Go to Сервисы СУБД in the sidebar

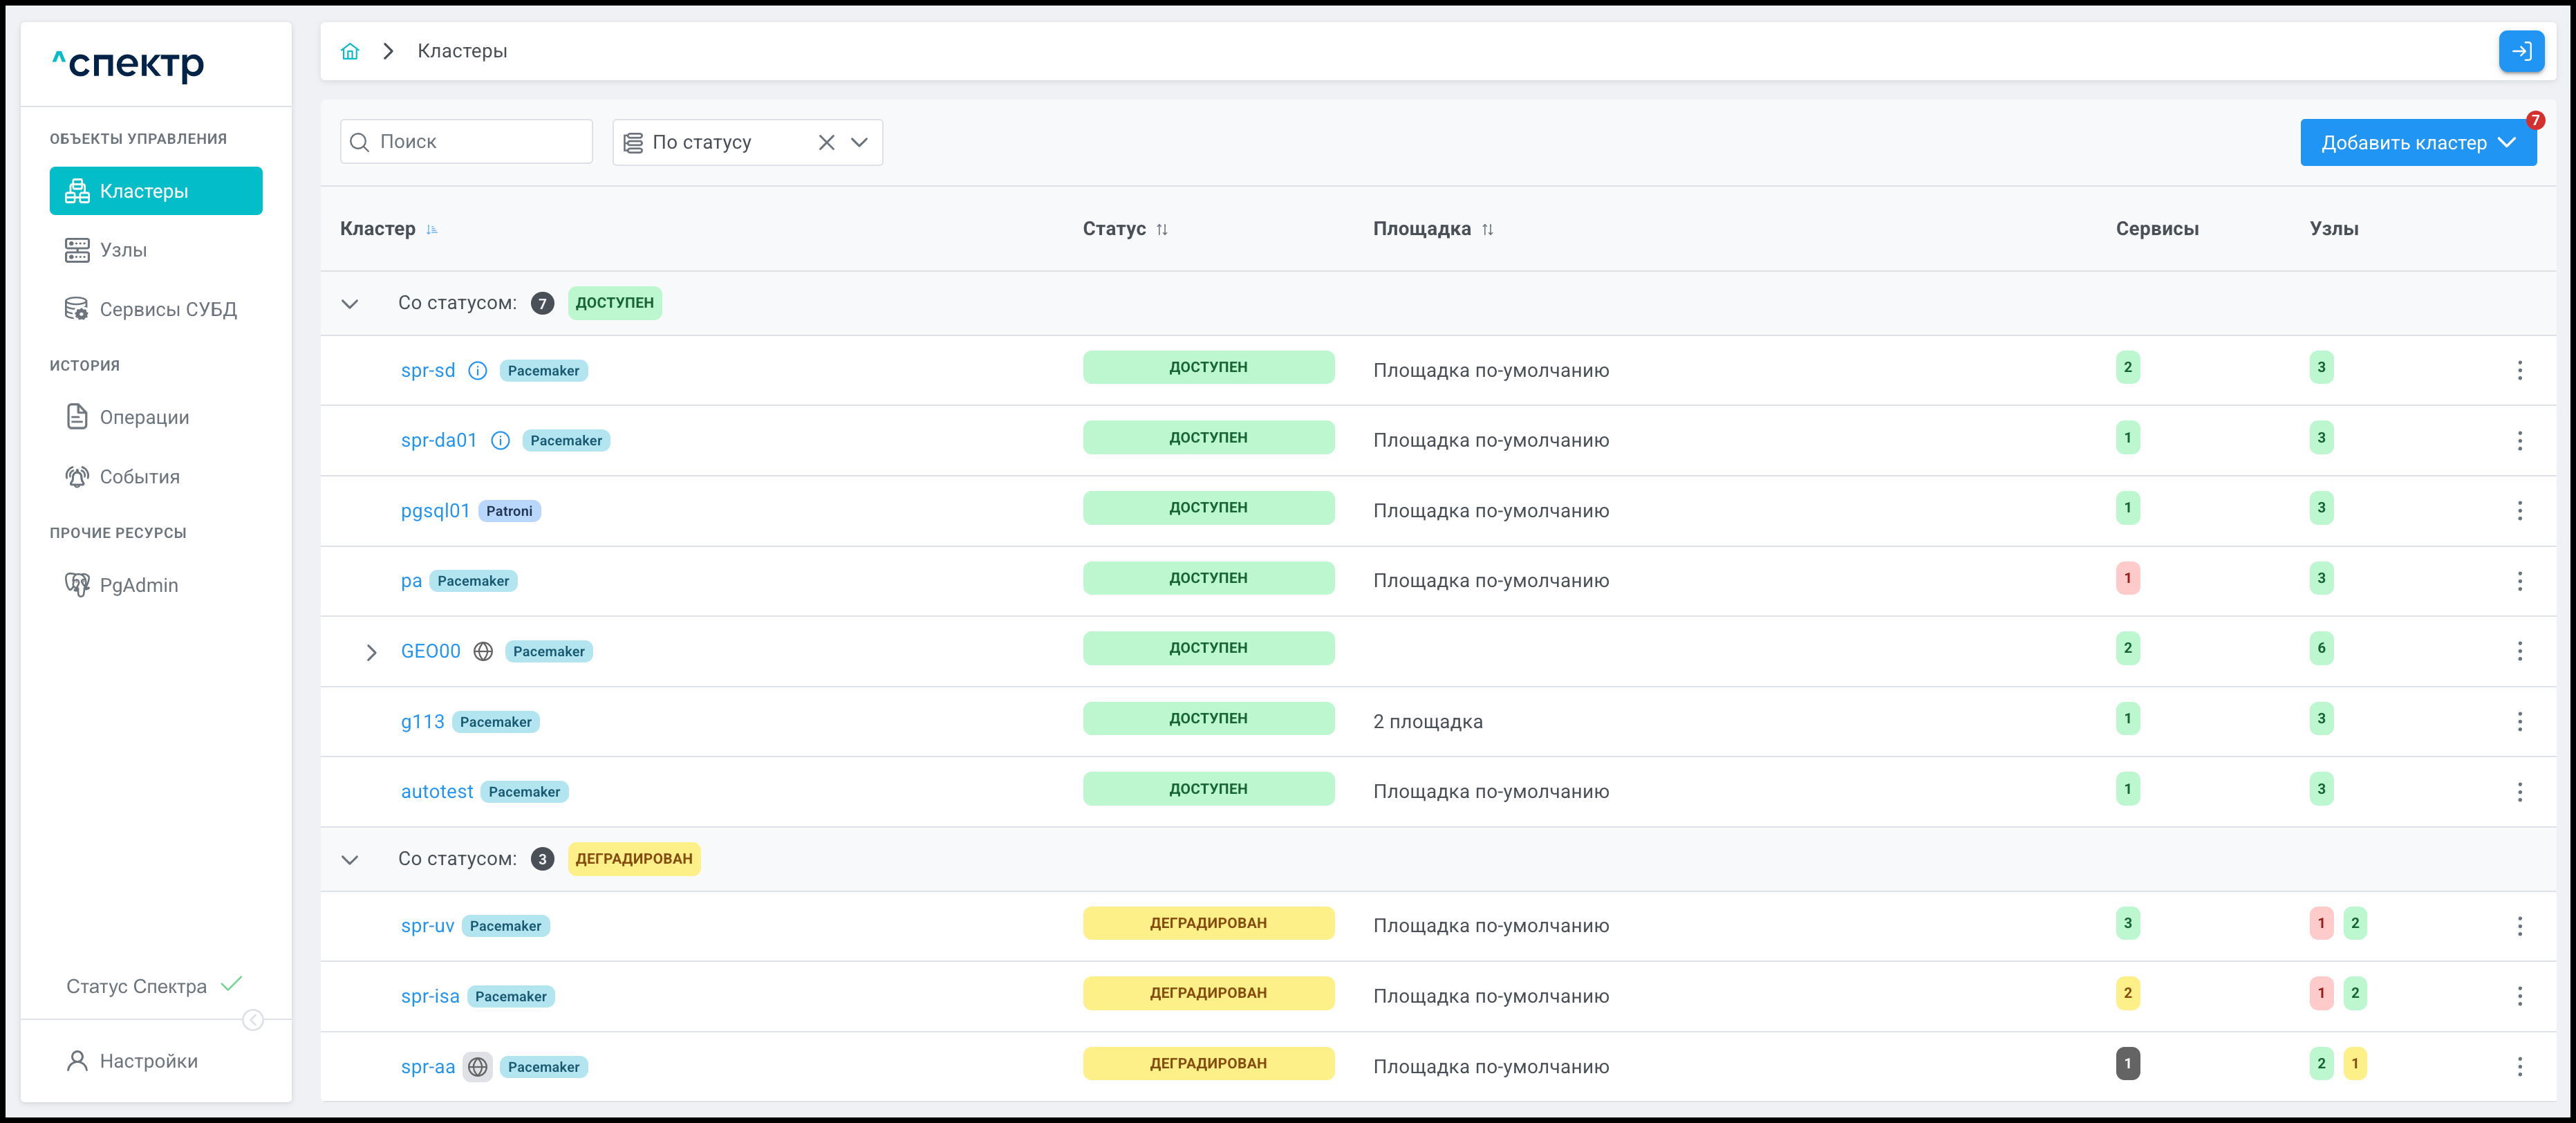click(x=168, y=310)
